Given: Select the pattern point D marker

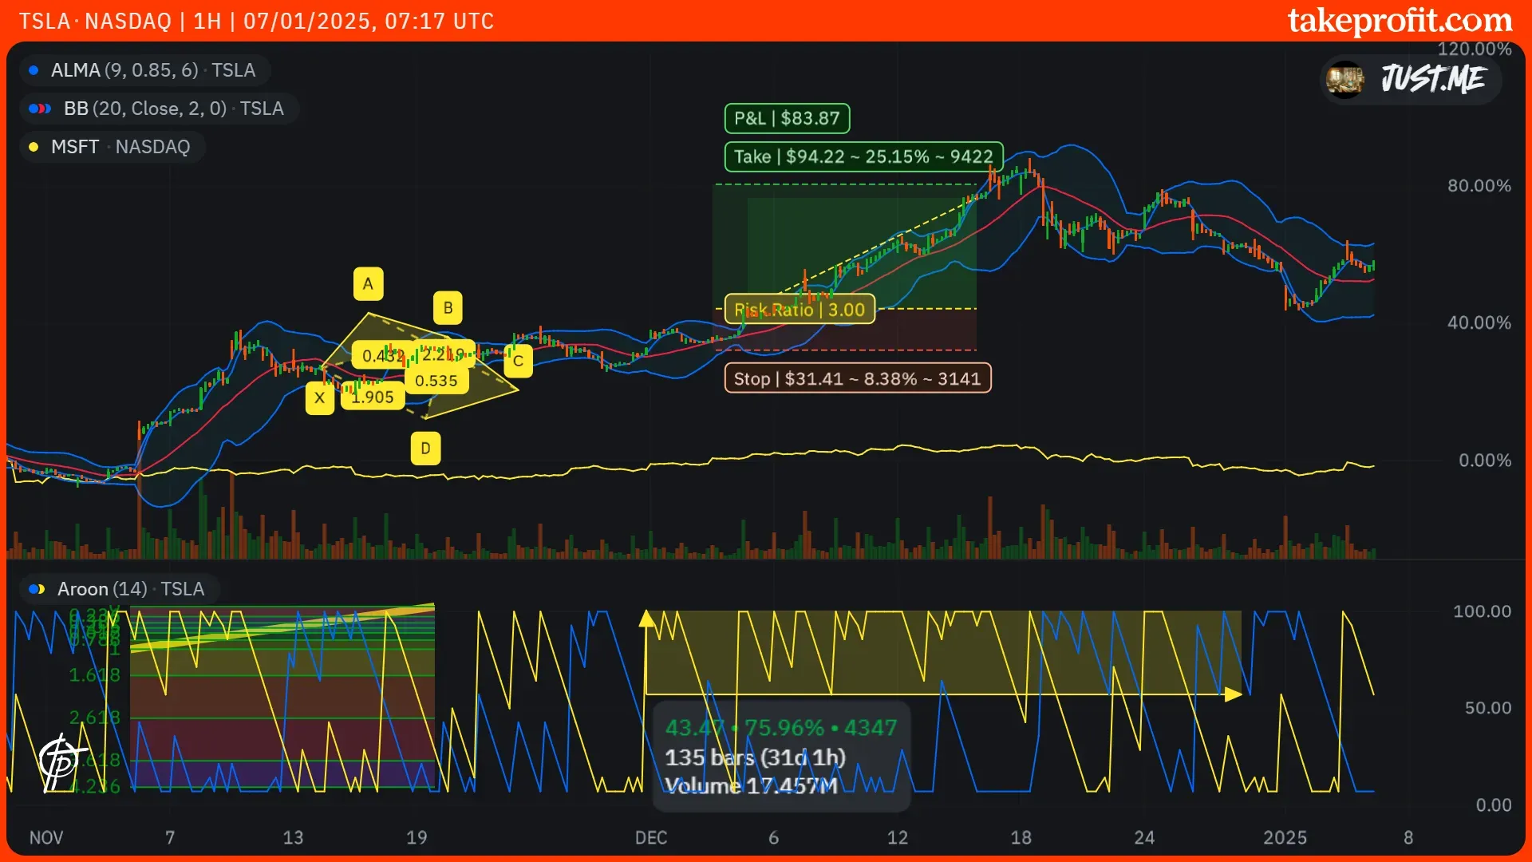Looking at the screenshot, I should [425, 449].
